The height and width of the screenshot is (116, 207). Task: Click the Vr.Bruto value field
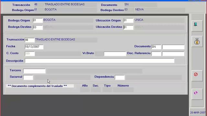pyautogui.click(x=115, y=54)
